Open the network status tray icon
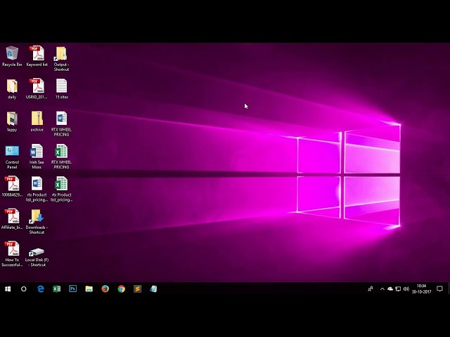450x337 pixels. coord(398,289)
